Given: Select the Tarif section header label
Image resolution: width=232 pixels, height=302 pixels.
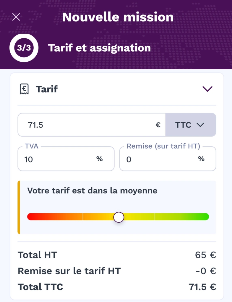Looking at the screenshot, I should point(47,89).
